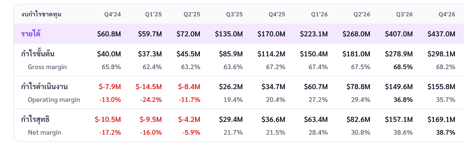Click the Q4'24 column header
Viewport: 476px width, 143px height.
[x=113, y=14]
